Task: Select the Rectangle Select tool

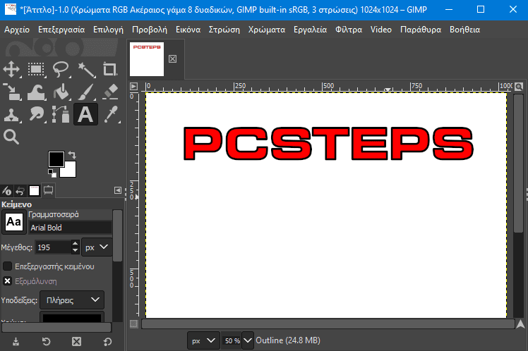Action: (x=37, y=69)
